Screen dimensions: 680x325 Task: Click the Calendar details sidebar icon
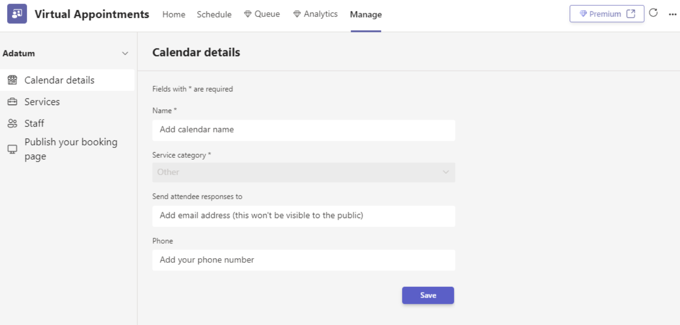[x=12, y=80]
